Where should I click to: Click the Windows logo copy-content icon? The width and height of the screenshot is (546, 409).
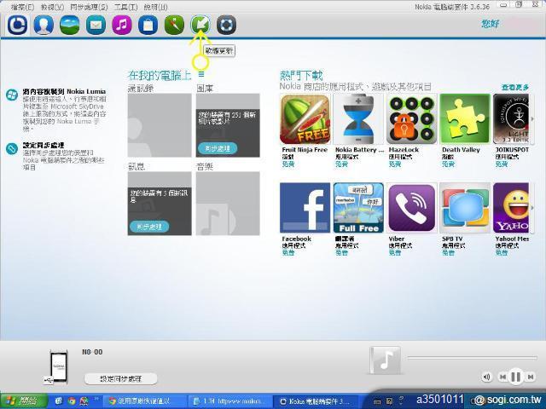tap(12, 95)
